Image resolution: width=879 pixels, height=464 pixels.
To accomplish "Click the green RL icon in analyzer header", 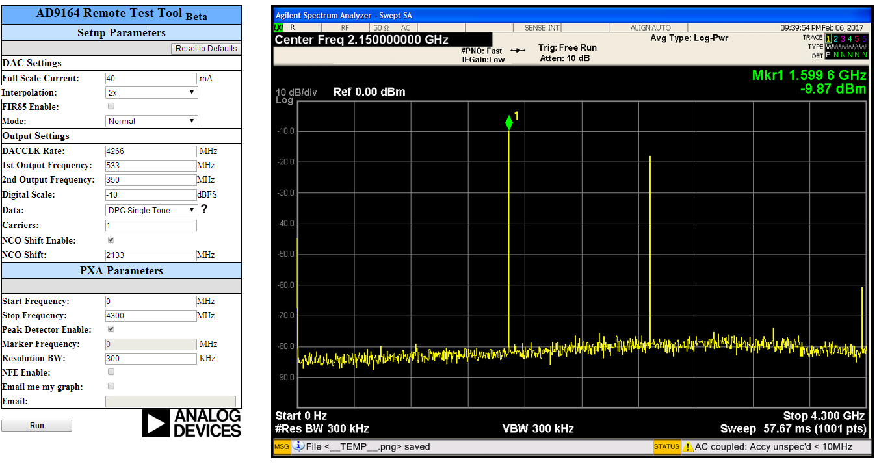I will click(x=279, y=28).
